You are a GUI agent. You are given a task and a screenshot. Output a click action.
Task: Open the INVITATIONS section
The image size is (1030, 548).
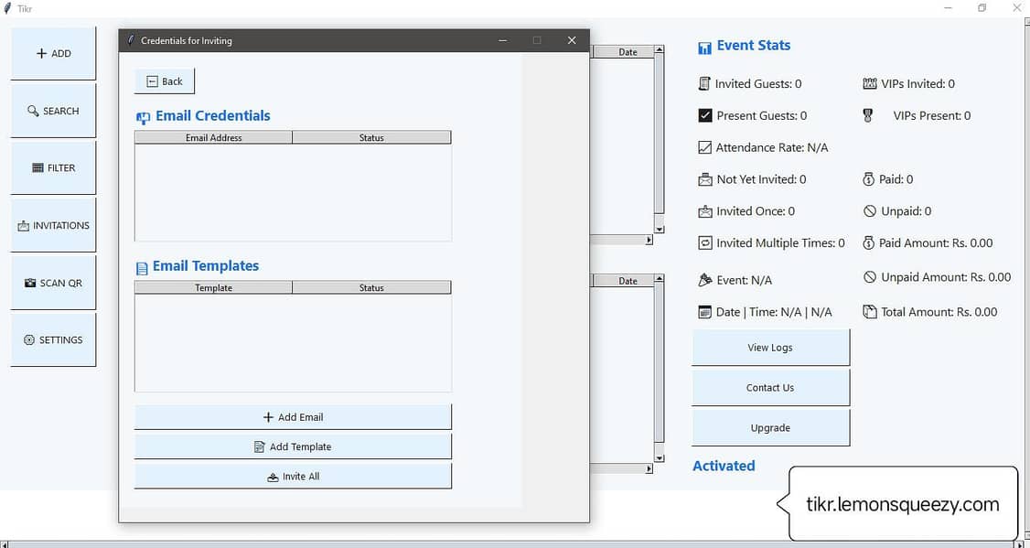click(x=53, y=225)
